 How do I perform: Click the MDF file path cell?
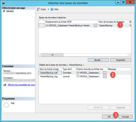coord(69,25)
